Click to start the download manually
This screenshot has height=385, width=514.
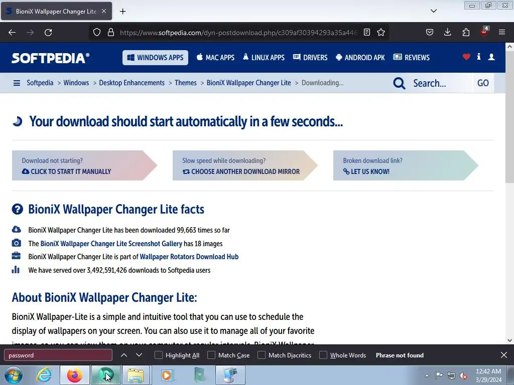[x=84, y=165]
